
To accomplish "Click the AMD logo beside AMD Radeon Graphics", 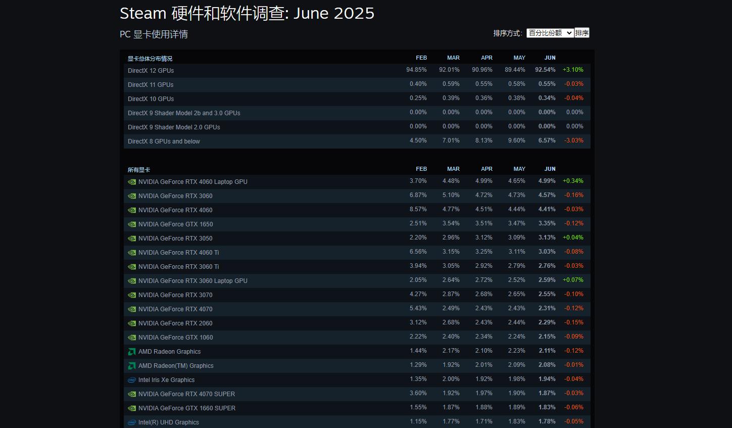I will 132,352.
